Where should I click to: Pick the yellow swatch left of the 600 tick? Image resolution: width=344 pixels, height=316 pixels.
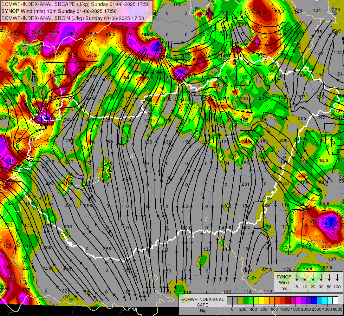click(x=261, y=301)
